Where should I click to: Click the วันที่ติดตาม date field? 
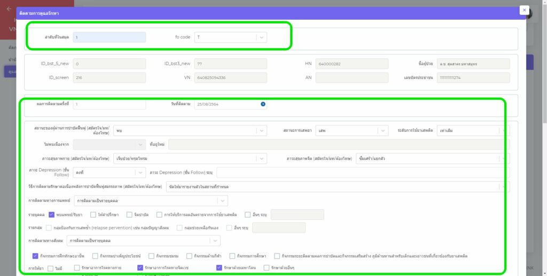226,104
